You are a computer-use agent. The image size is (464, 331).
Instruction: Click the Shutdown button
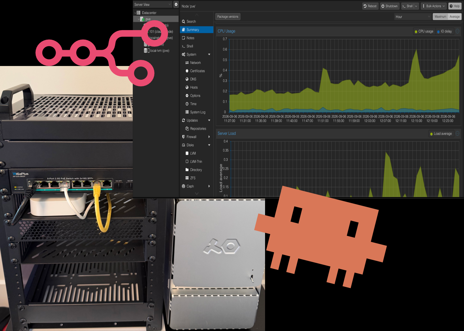click(389, 6)
